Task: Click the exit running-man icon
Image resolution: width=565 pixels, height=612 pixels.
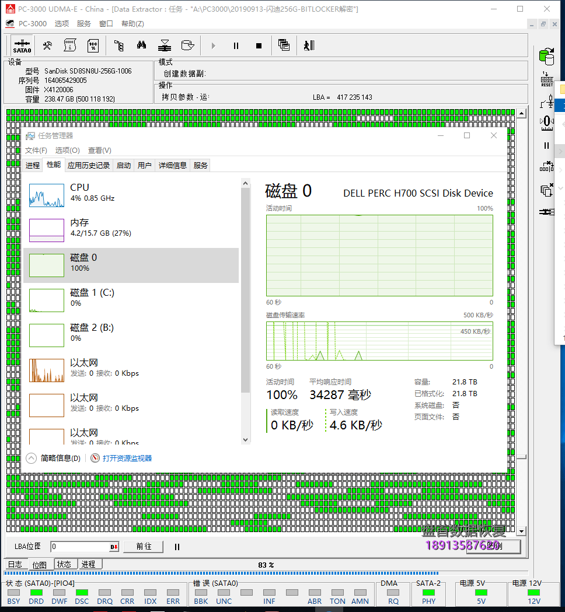Action: (309, 46)
